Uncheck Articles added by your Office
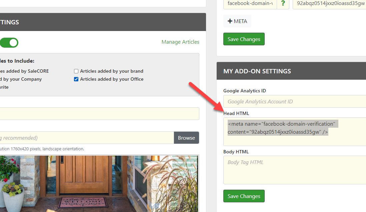The height and width of the screenshot is (212, 366). 76,79
